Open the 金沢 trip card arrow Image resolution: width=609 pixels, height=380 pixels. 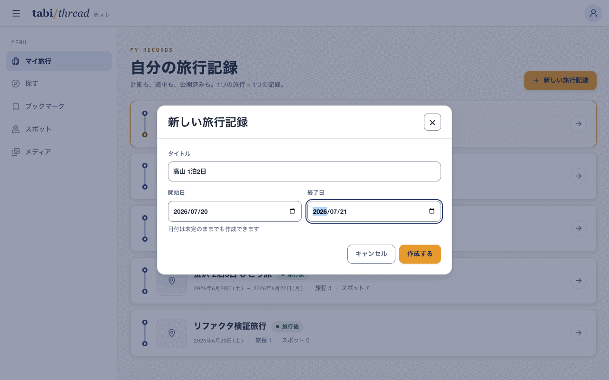click(x=579, y=281)
